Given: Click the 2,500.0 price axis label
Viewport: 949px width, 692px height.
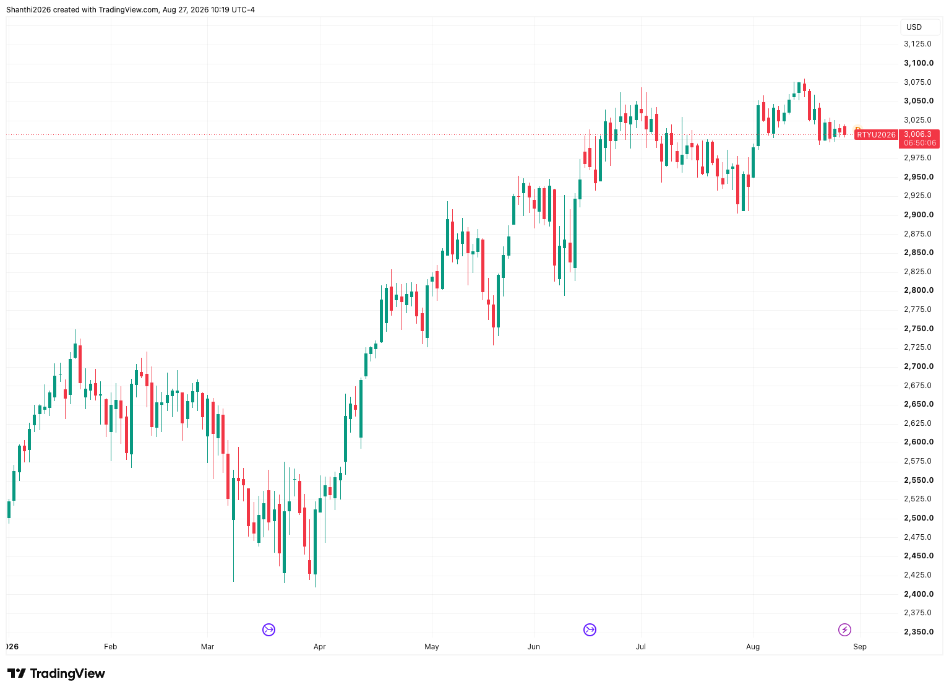Looking at the screenshot, I should pos(919,518).
